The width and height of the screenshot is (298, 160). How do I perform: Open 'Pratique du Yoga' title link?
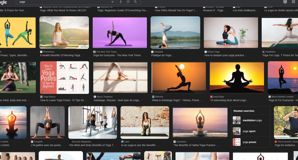163,55
